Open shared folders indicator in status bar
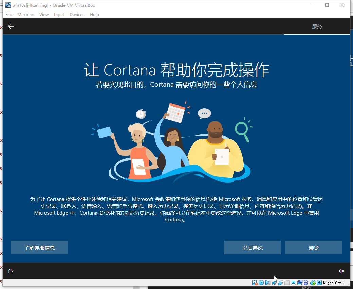The image size is (353, 289). click(x=287, y=283)
